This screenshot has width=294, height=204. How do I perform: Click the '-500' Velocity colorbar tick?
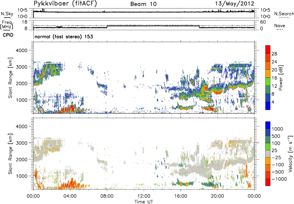tap(278, 172)
